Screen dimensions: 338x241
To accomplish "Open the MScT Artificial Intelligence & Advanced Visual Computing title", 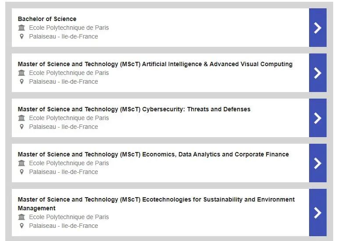I will (x=155, y=64).
